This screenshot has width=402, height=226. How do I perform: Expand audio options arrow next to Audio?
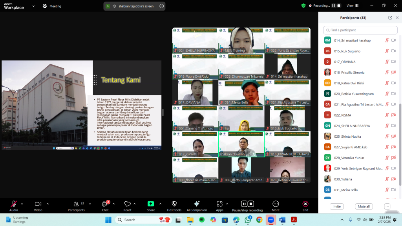[22, 204]
